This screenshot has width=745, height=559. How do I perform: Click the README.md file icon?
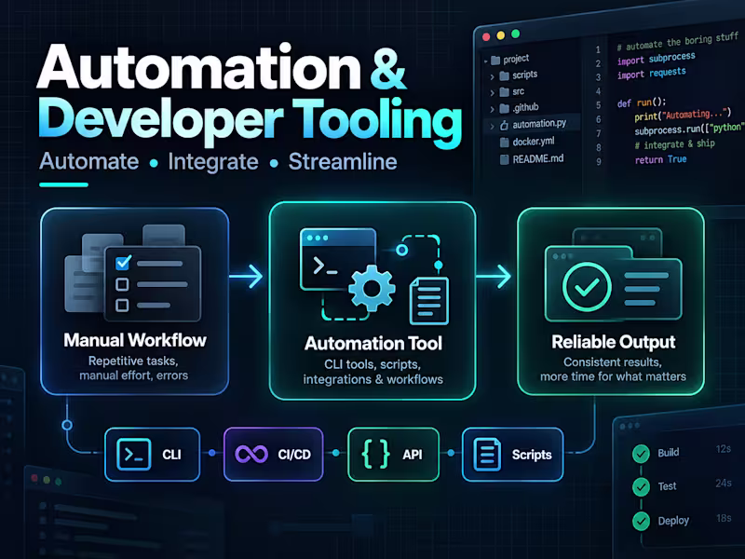pyautogui.click(x=505, y=159)
